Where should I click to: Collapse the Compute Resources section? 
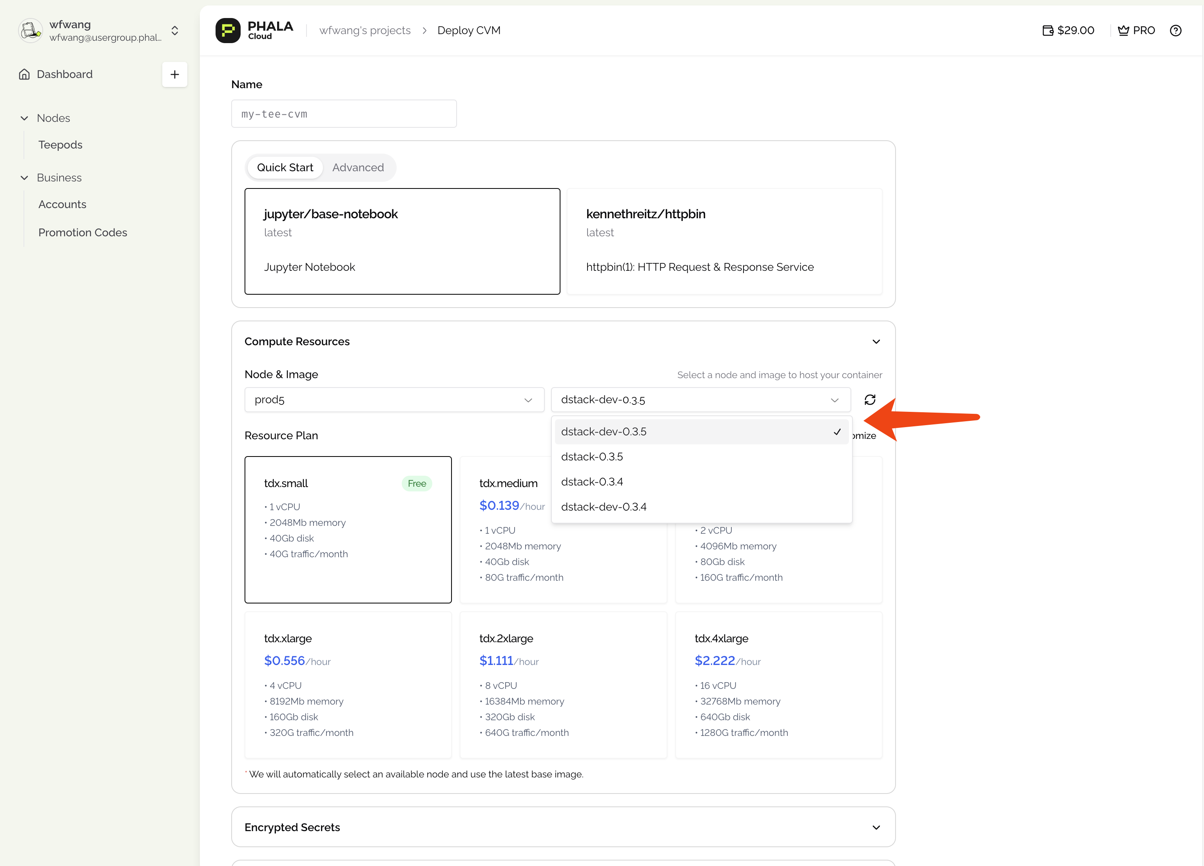(x=876, y=341)
